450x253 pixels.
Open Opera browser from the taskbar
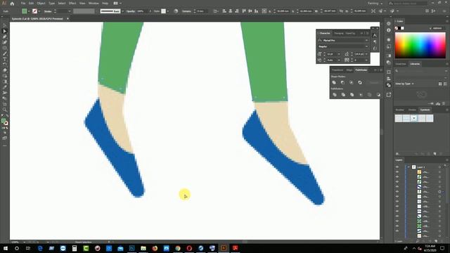(x=189, y=248)
